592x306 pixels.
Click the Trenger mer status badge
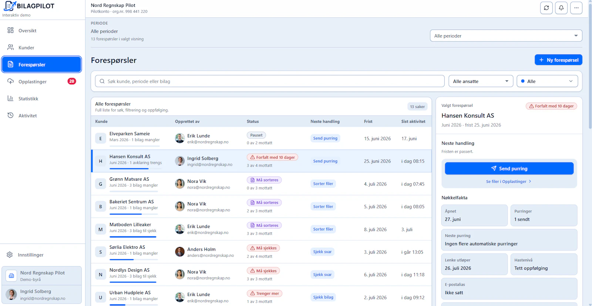click(265, 293)
